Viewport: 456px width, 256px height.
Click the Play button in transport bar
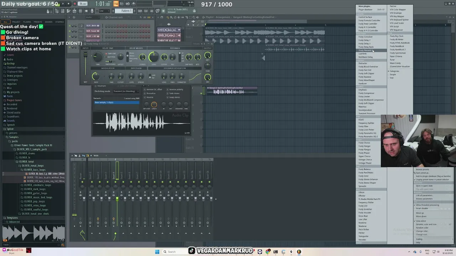pos(63,4)
